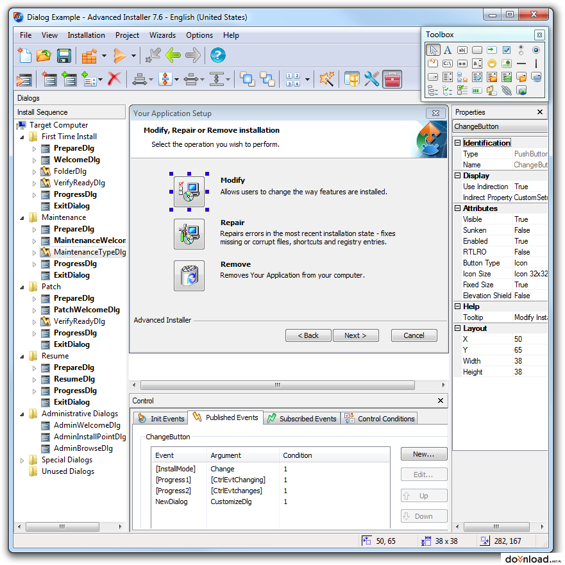This screenshot has width=565, height=565.
Task: Select the horizontal line tool in Toolbox
Action: (521, 63)
